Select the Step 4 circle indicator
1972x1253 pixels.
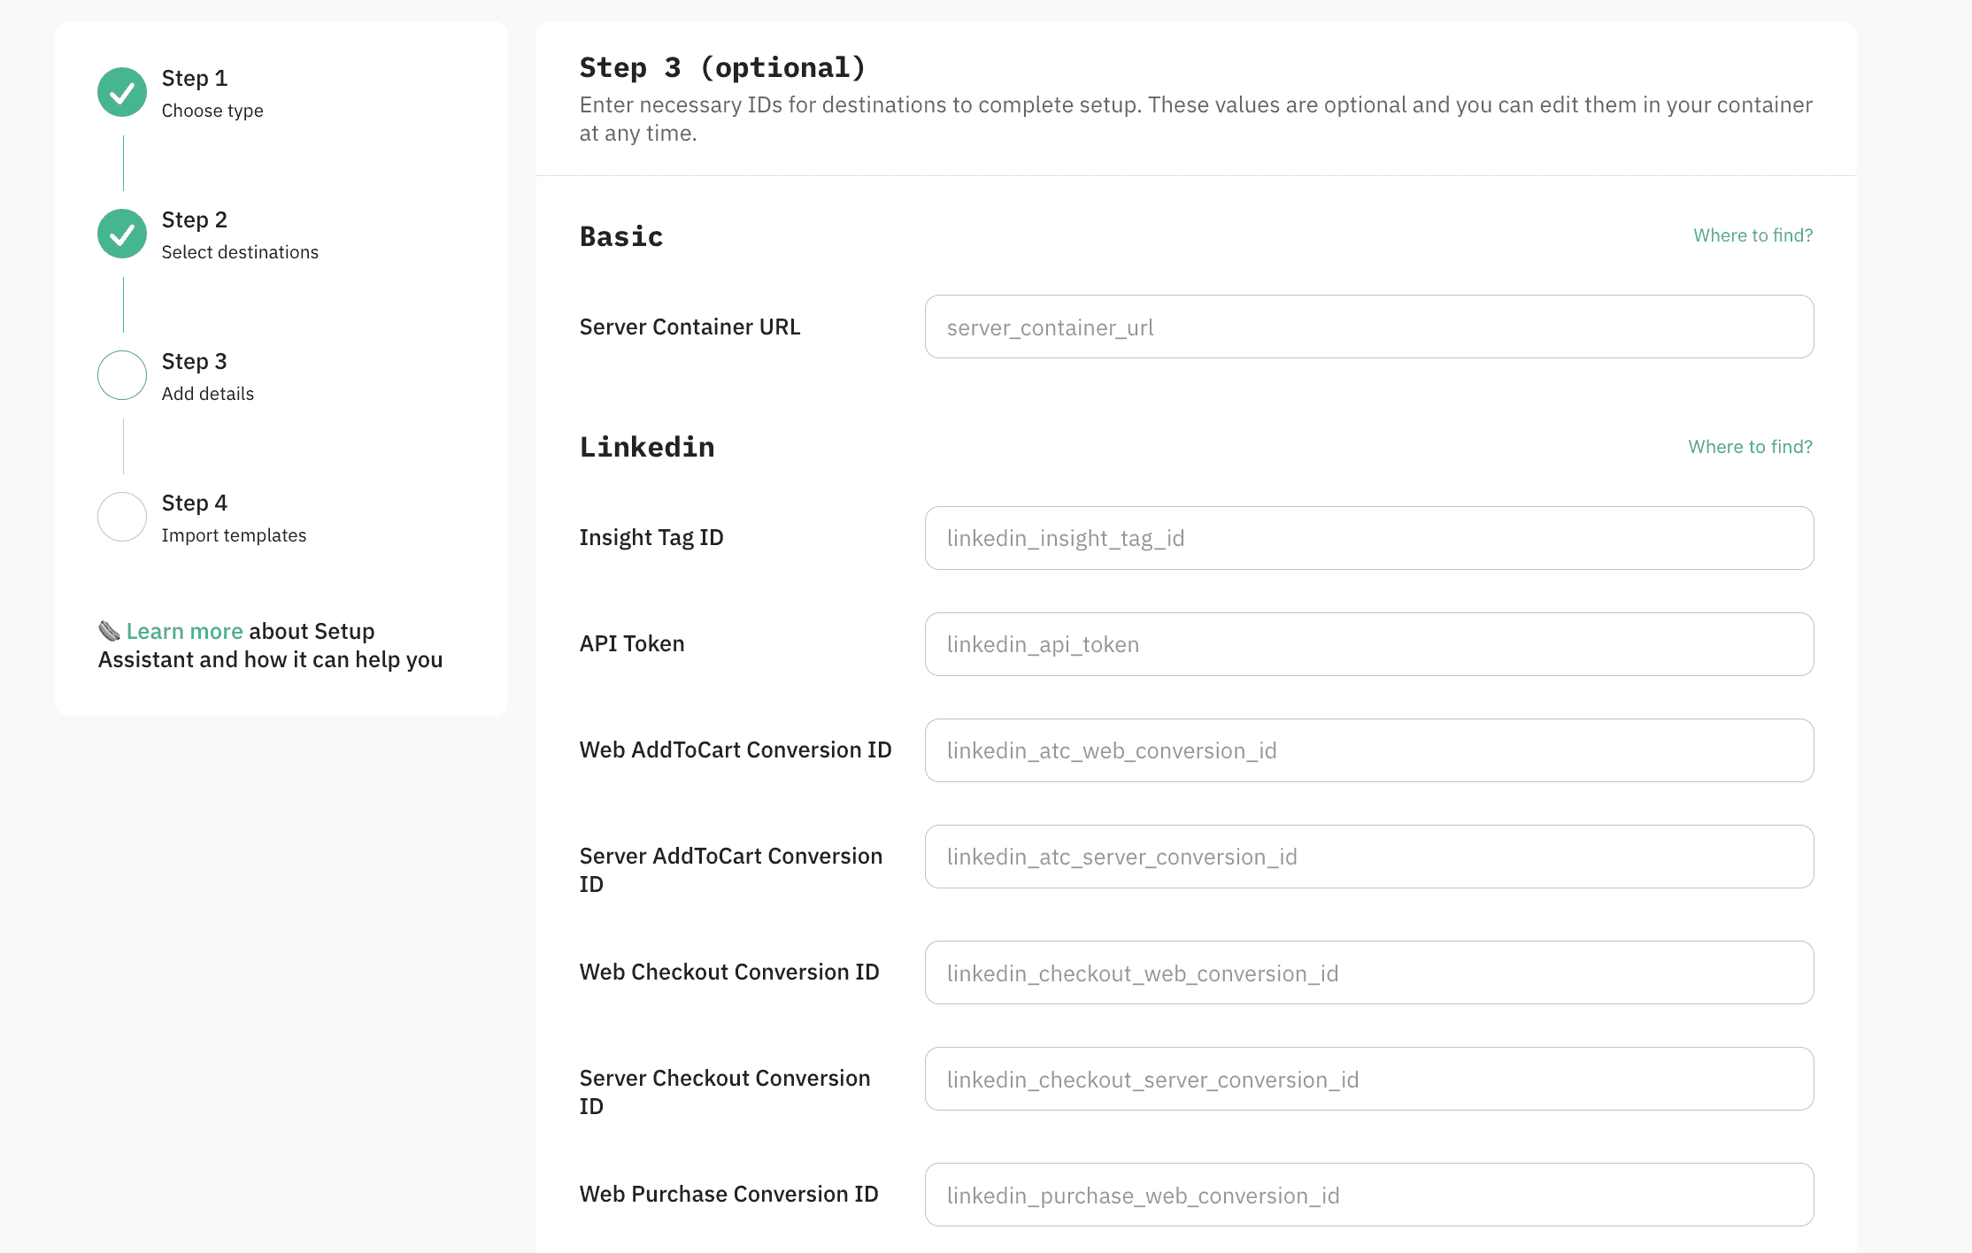121,516
